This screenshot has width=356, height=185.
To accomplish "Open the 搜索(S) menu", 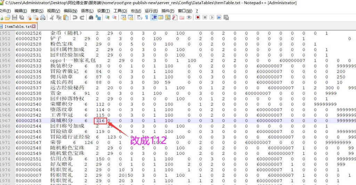I will [37, 11].
